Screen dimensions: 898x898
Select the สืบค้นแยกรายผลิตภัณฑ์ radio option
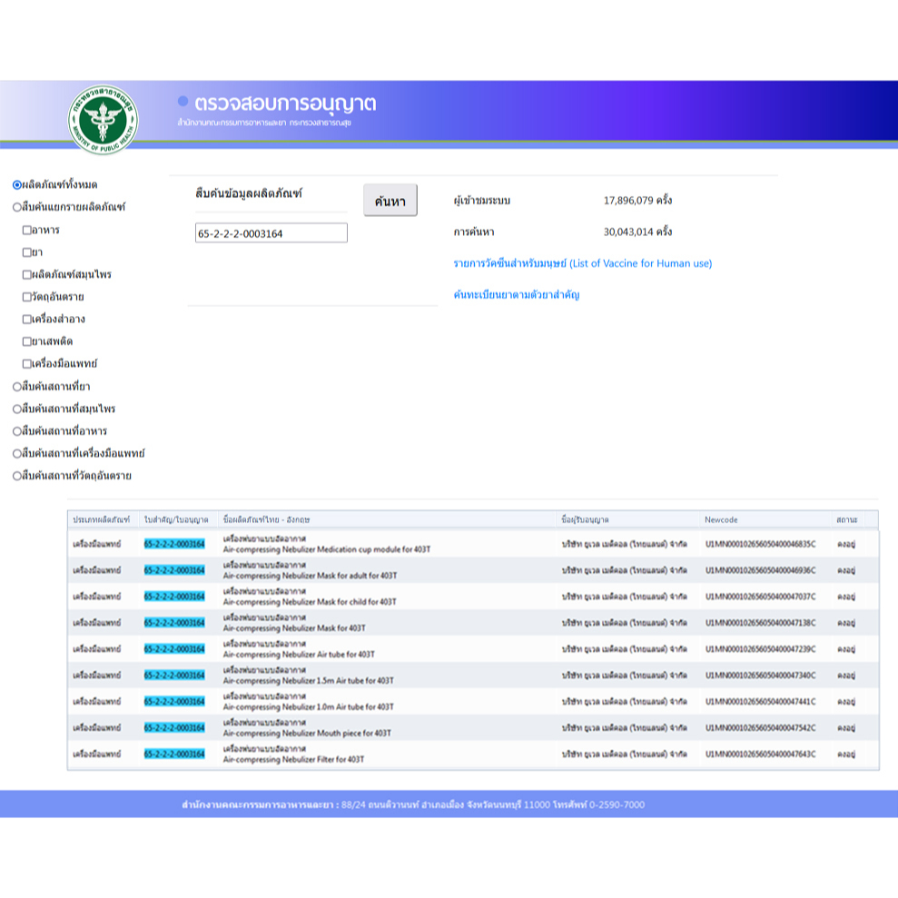click(x=17, y=207)
